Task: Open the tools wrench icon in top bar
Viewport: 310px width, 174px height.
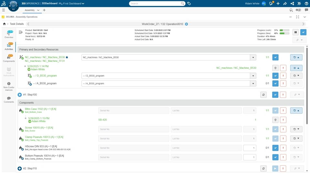Action: click(299, 4)
